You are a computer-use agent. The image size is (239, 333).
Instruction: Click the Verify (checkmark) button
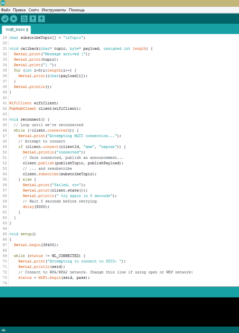pos(5,19)
